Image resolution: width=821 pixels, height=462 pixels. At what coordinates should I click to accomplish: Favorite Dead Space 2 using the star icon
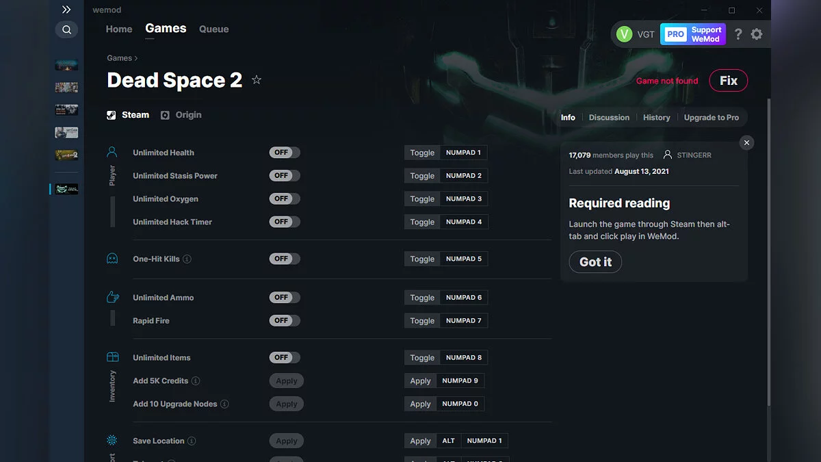(257, 79)
